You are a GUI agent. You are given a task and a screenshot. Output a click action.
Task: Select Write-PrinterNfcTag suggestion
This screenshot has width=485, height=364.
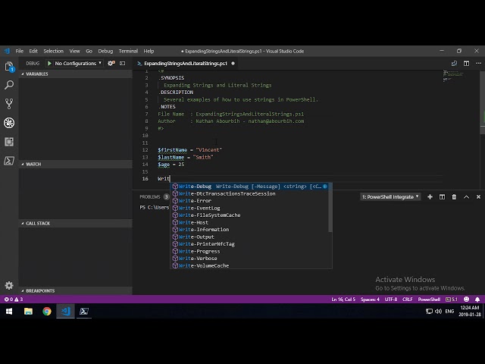point(251,244)
